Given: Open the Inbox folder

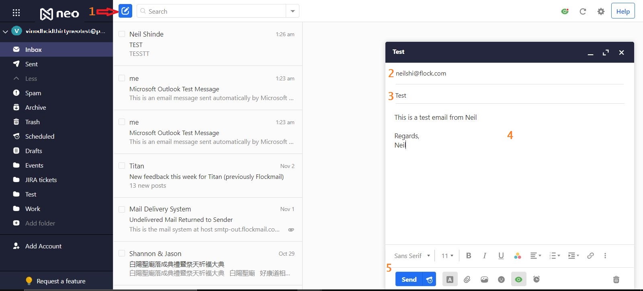Looking at the screenshot, I should (56, 49).
